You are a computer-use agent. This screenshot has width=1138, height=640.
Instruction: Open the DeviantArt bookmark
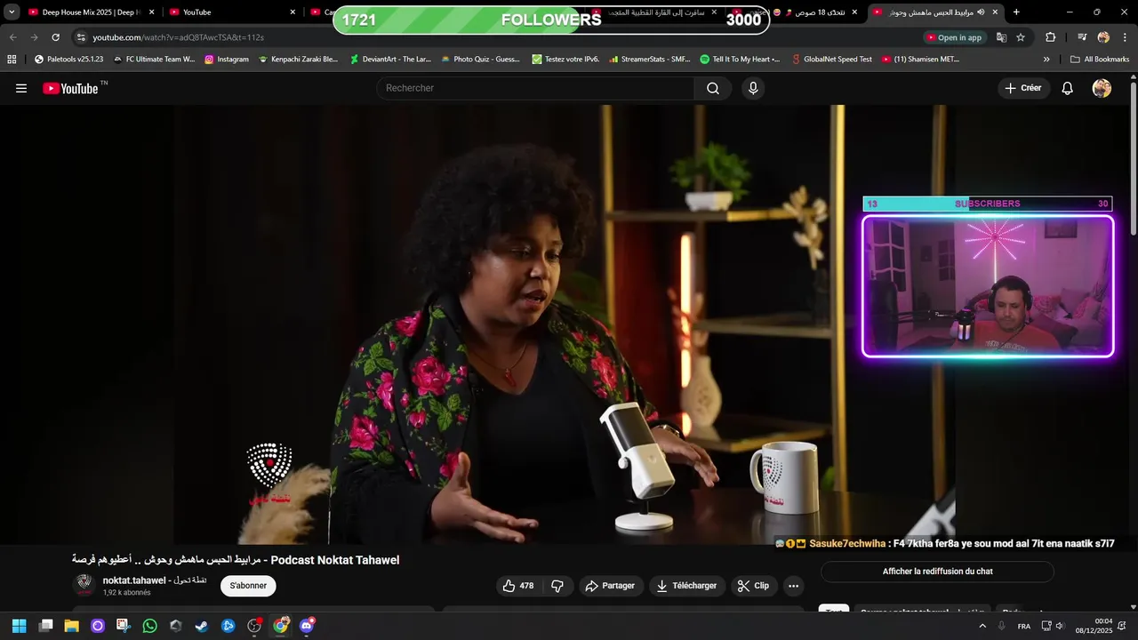390,60
